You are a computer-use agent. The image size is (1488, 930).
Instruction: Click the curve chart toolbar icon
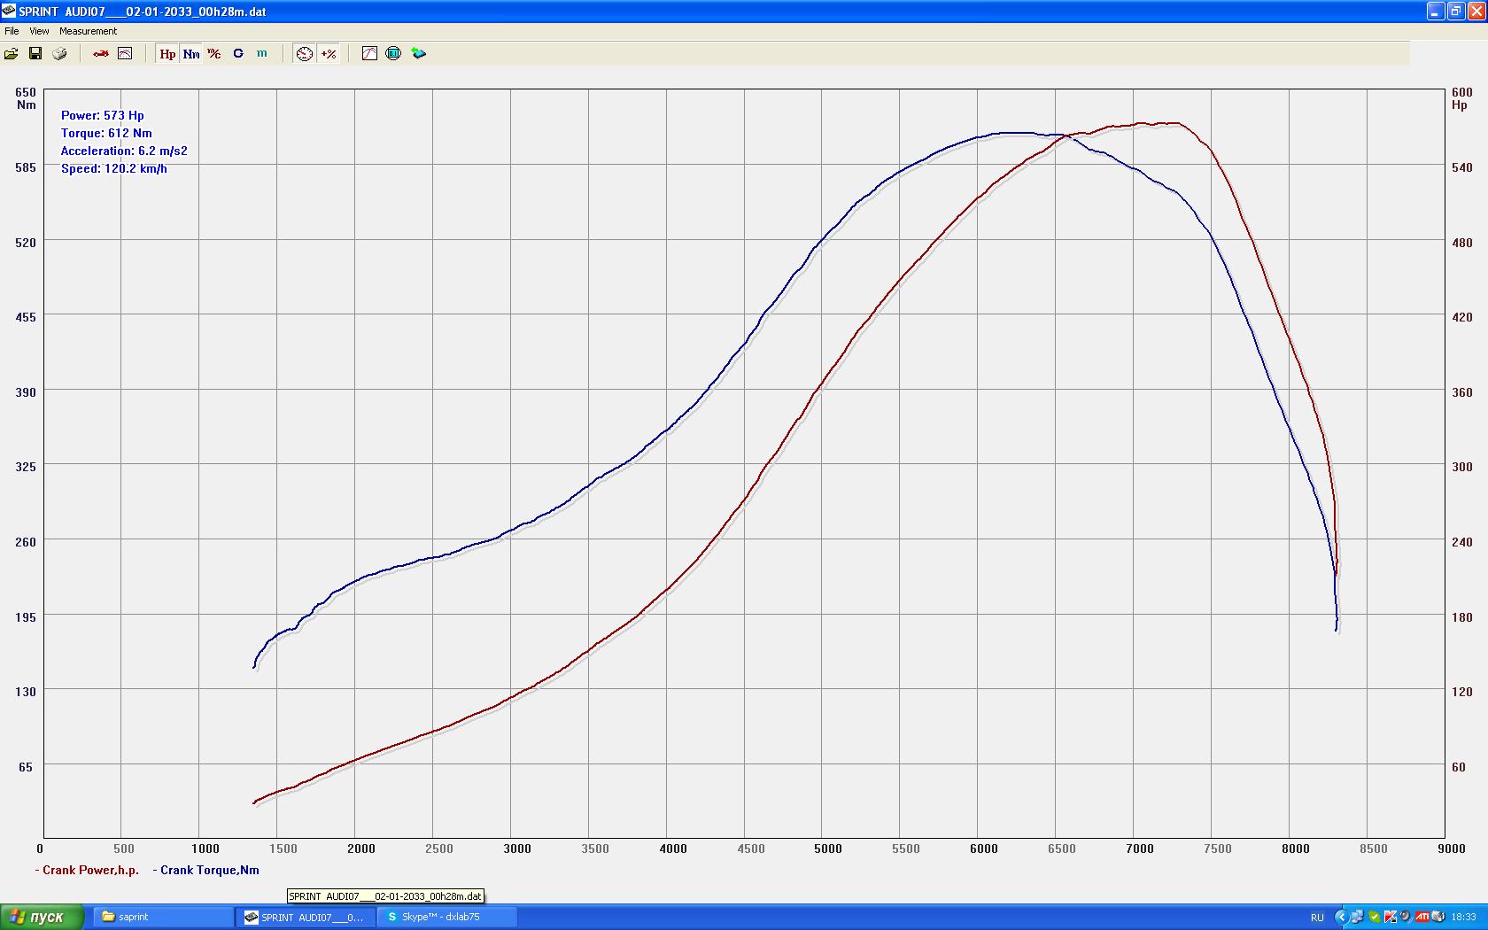[x=369, y=54]
